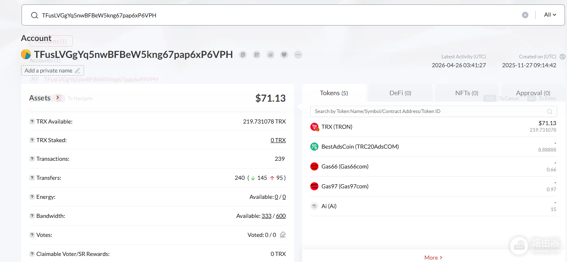
Task: Click the Latest Activity timestamp 2026-04-26 03:41:27
Action: 459,65
